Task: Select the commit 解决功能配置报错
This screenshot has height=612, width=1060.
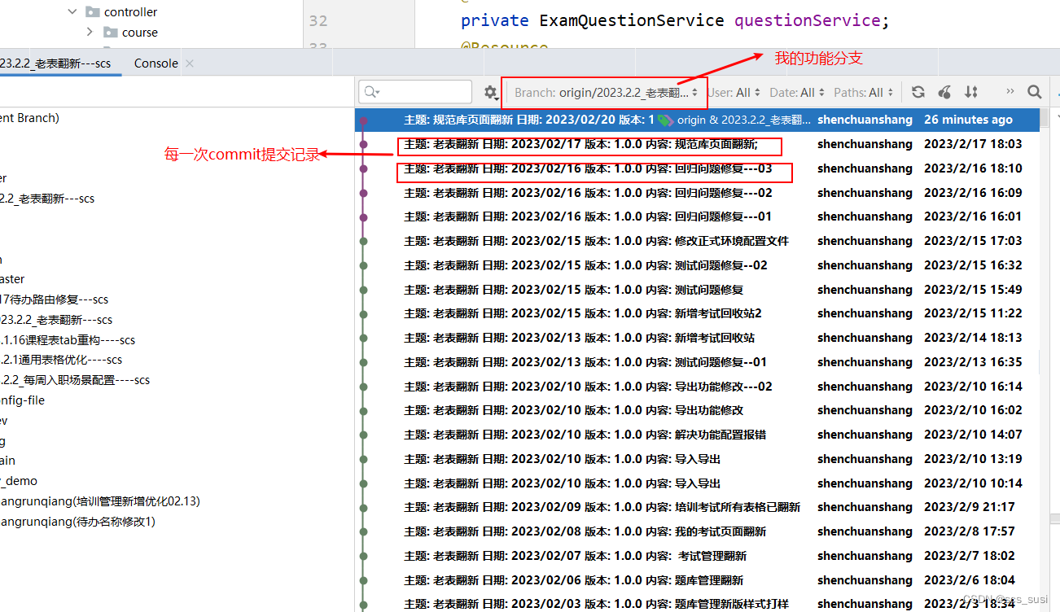Action: point(697,435)
